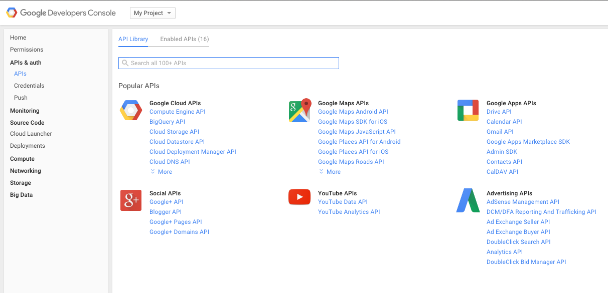The image size is (608, 293).
Task: Open the Compute Engine API link
Action: coord(178,112)
